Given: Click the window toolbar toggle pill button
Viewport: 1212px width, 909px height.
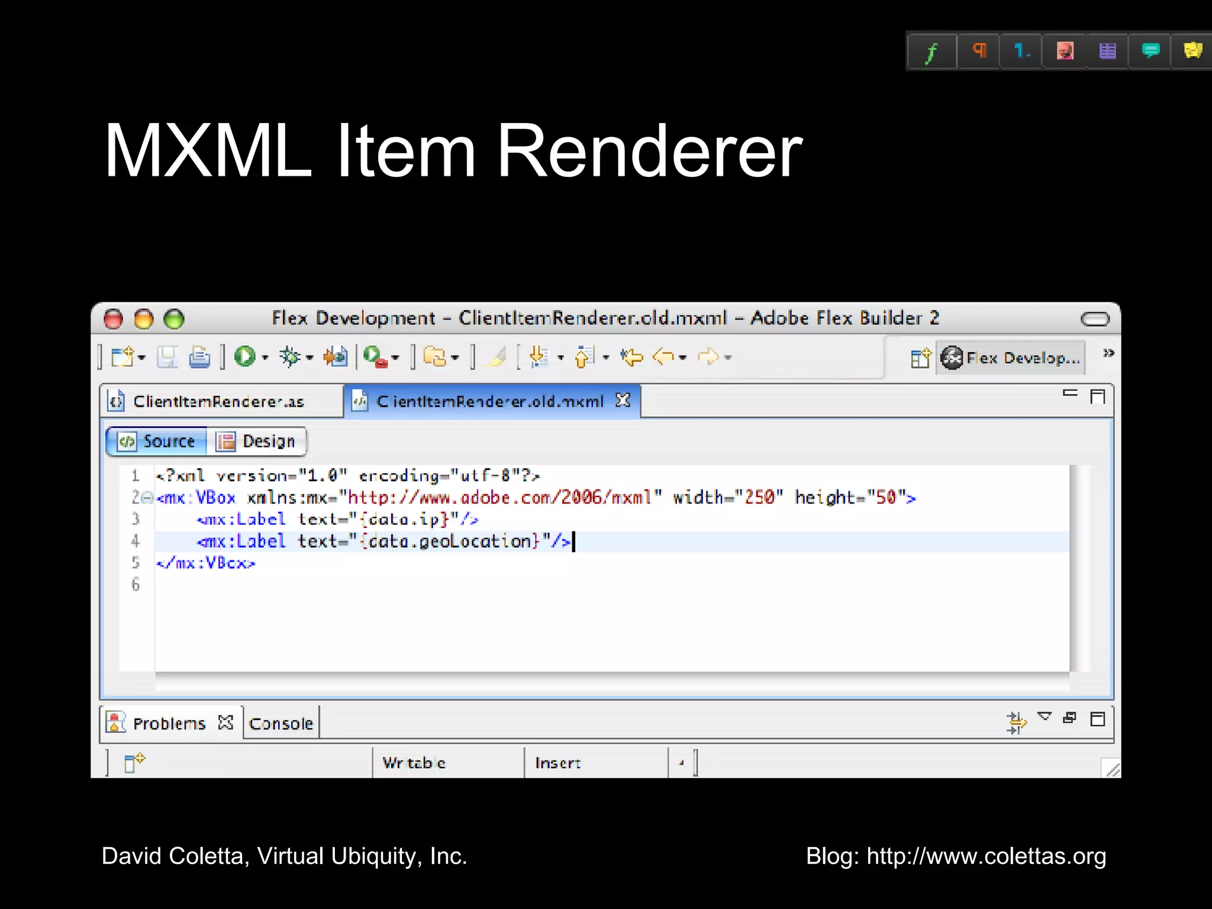Looking at the screenshot, I should coord(1095,319).
